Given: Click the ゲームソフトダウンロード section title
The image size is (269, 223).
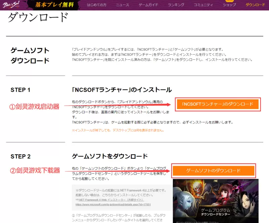Looking at the screenshot, I should pos(30,56).
